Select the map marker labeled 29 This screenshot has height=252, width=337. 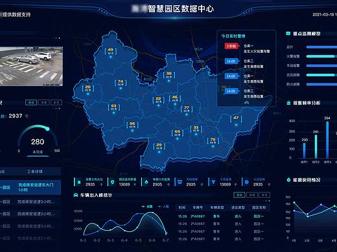pos(159,146)
